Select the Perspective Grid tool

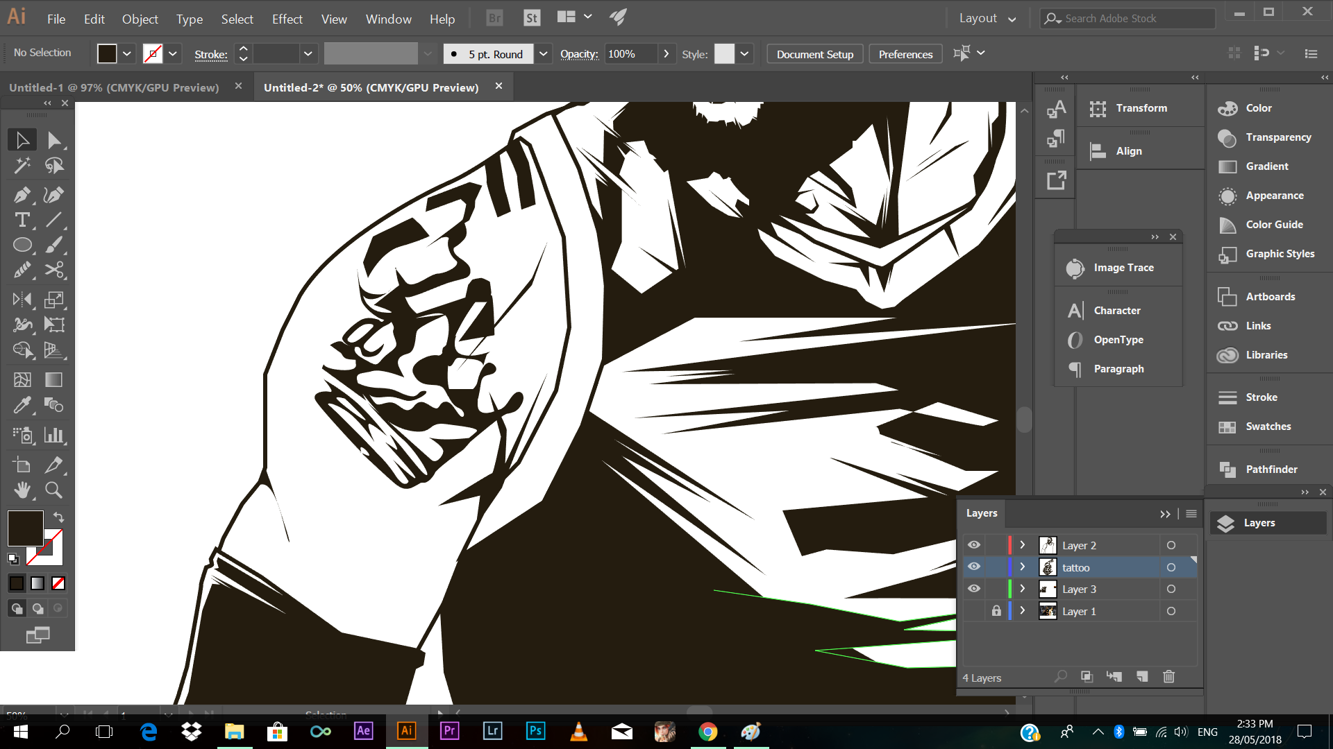click(54, 350)
